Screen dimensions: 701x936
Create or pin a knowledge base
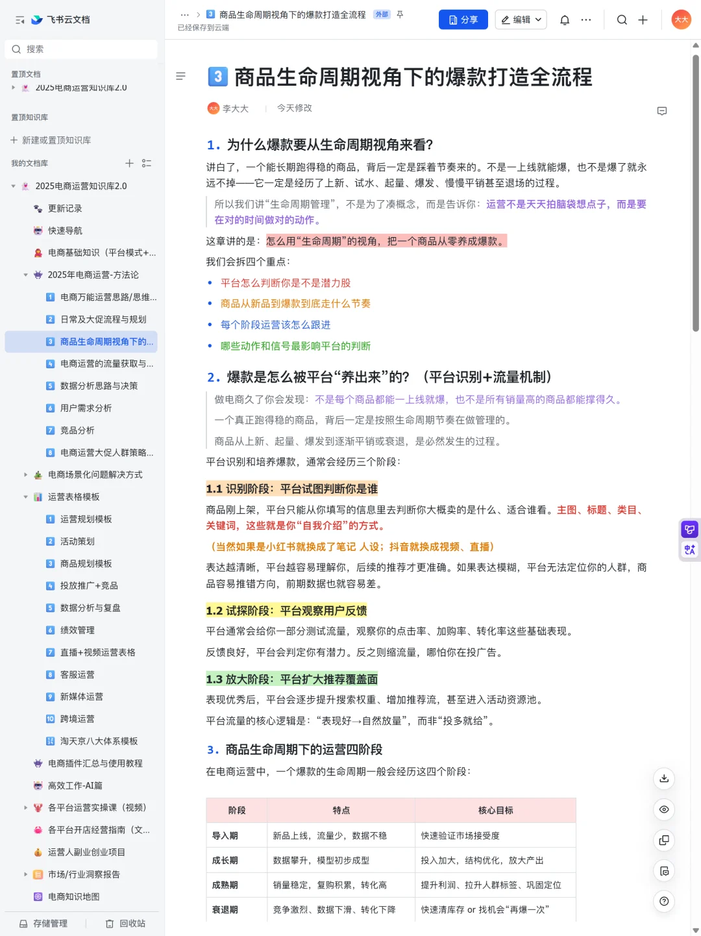point(51,140)
